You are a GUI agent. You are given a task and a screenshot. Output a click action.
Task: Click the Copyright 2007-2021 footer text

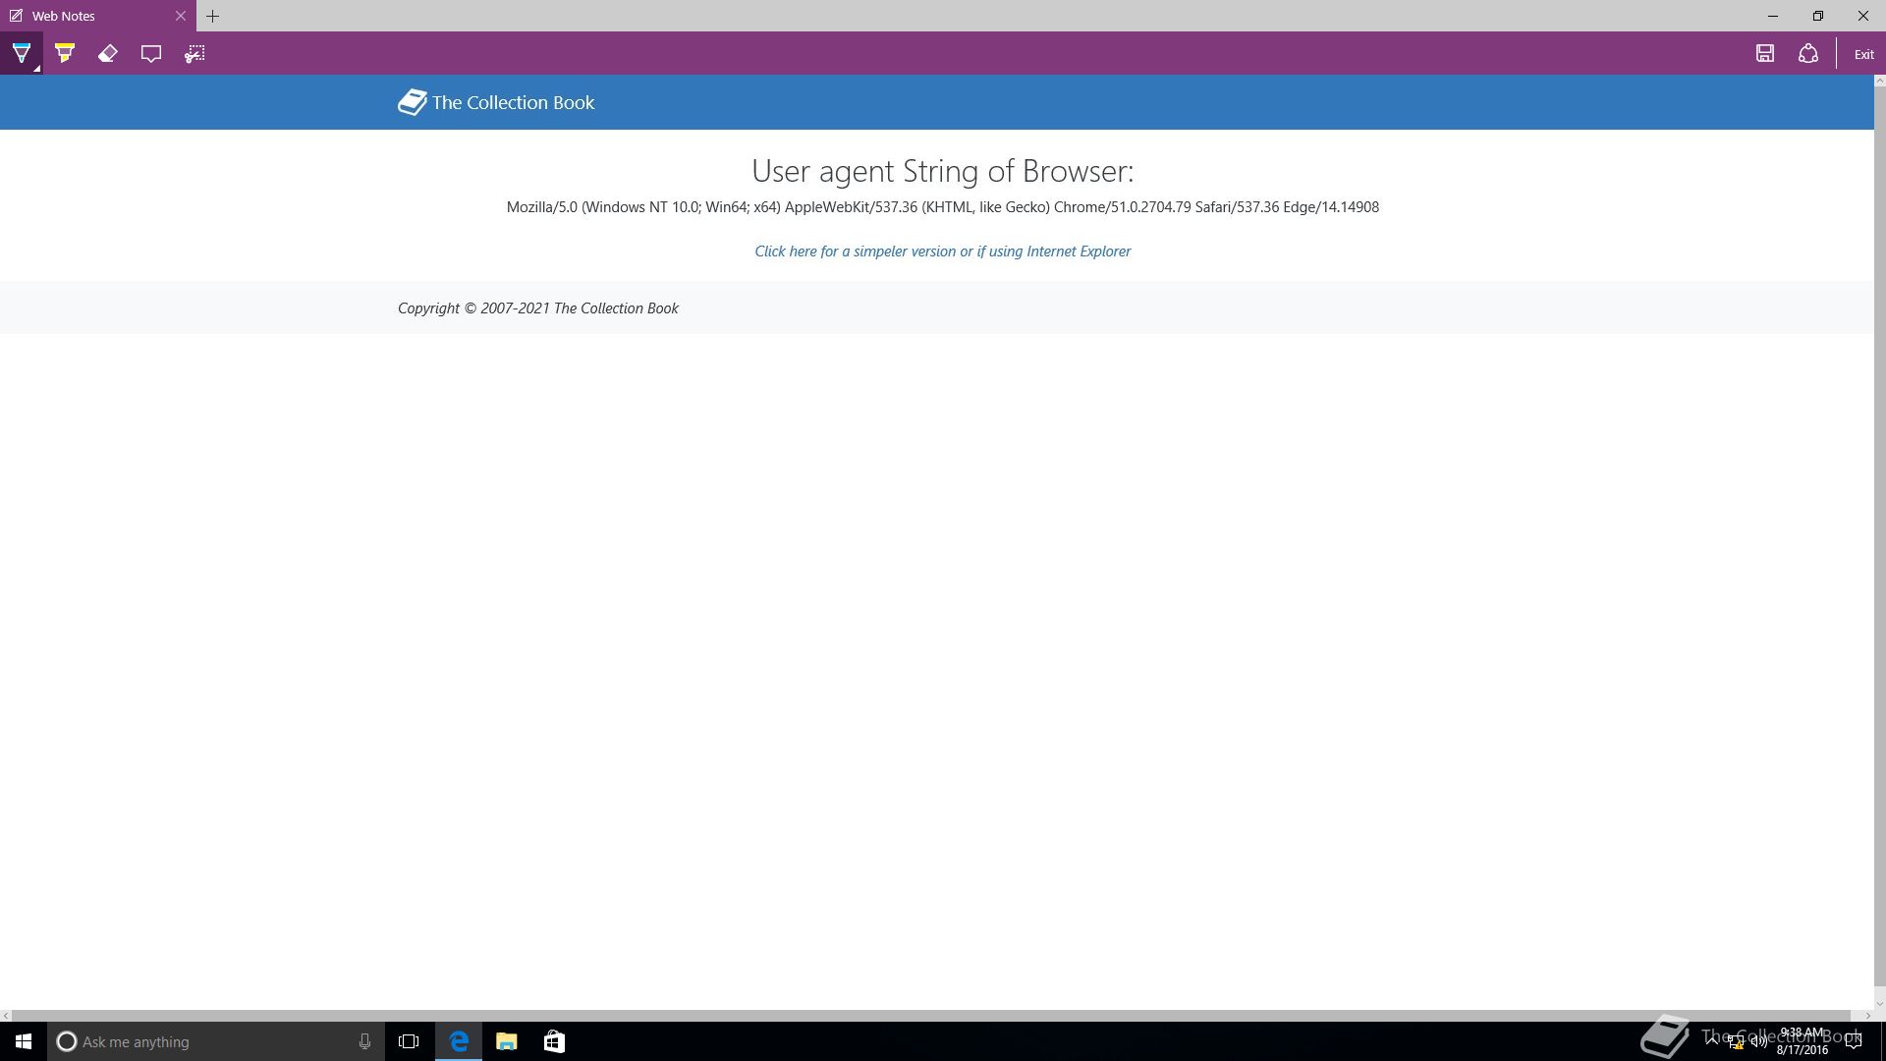pos(537,308)
